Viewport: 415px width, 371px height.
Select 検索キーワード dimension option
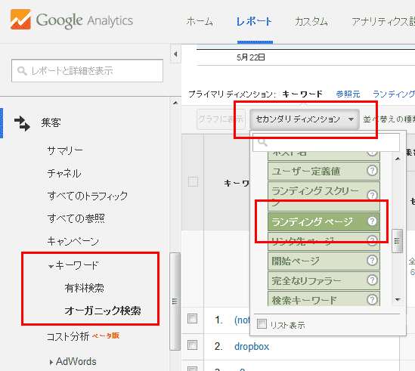[324, 299]
